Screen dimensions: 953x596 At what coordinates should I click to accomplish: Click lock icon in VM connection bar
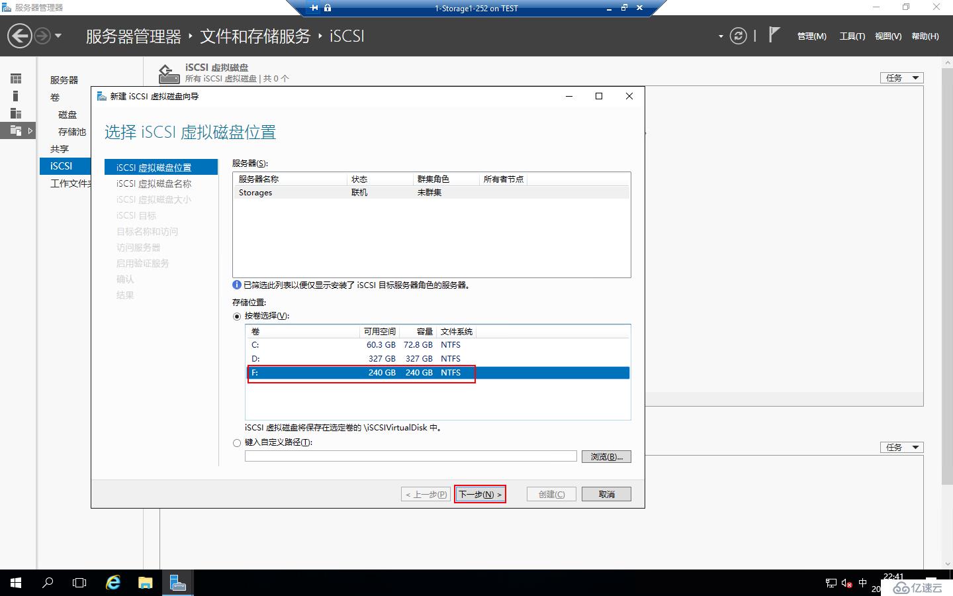tap(328, 8)
